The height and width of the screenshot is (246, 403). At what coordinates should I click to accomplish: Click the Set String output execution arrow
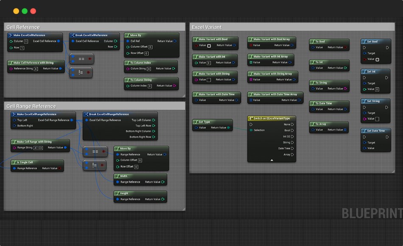(x=386, y=107)
